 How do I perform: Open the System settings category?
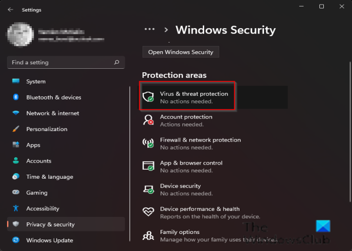point(36,81)
